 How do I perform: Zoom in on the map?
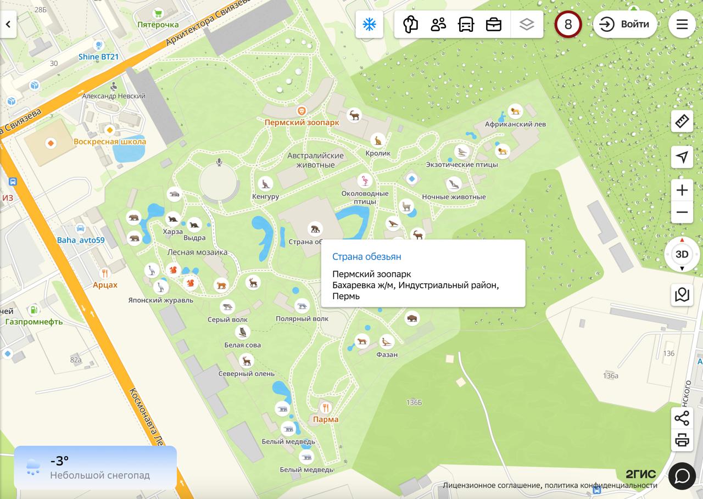pos(682,190)
